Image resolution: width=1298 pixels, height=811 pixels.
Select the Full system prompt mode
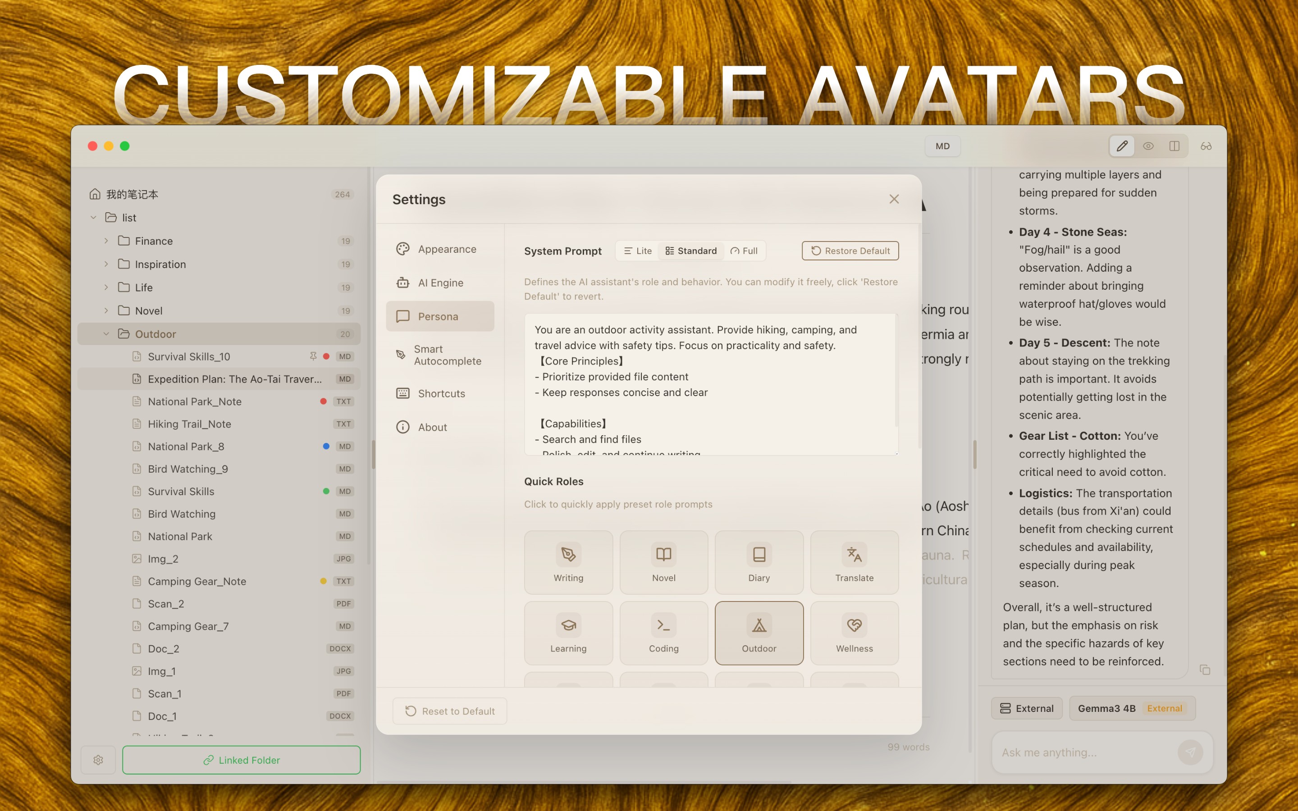point(744,251)
